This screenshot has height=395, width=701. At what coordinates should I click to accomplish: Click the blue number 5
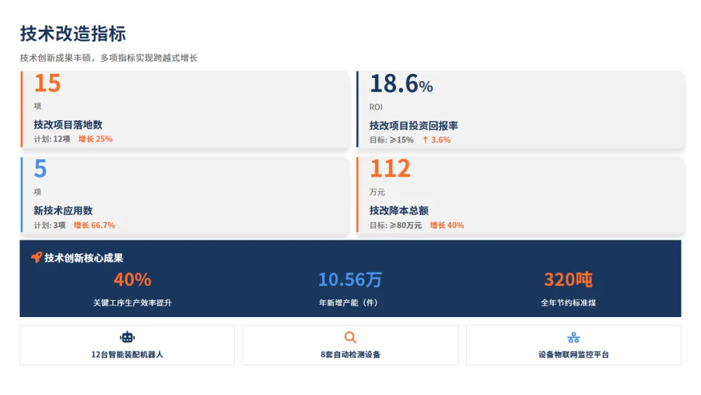click(x=40, y=169)
